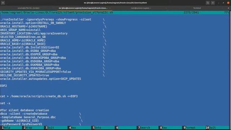
Task: Click the set -x line
Action: 5,103
